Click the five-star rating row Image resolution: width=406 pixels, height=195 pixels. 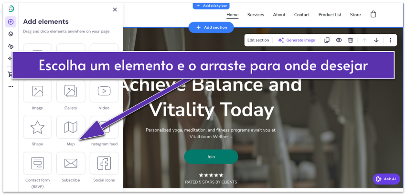pos(211,175)
